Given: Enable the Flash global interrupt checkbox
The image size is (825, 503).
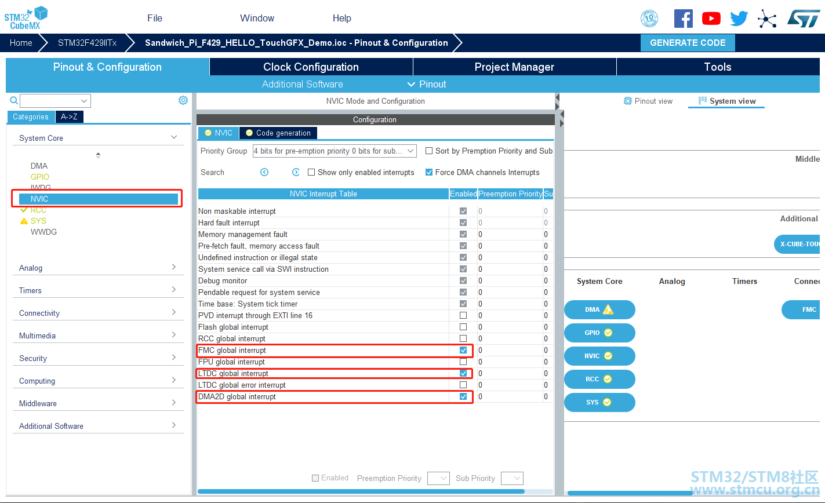Looking at the screenshot, I should (463, 327).
